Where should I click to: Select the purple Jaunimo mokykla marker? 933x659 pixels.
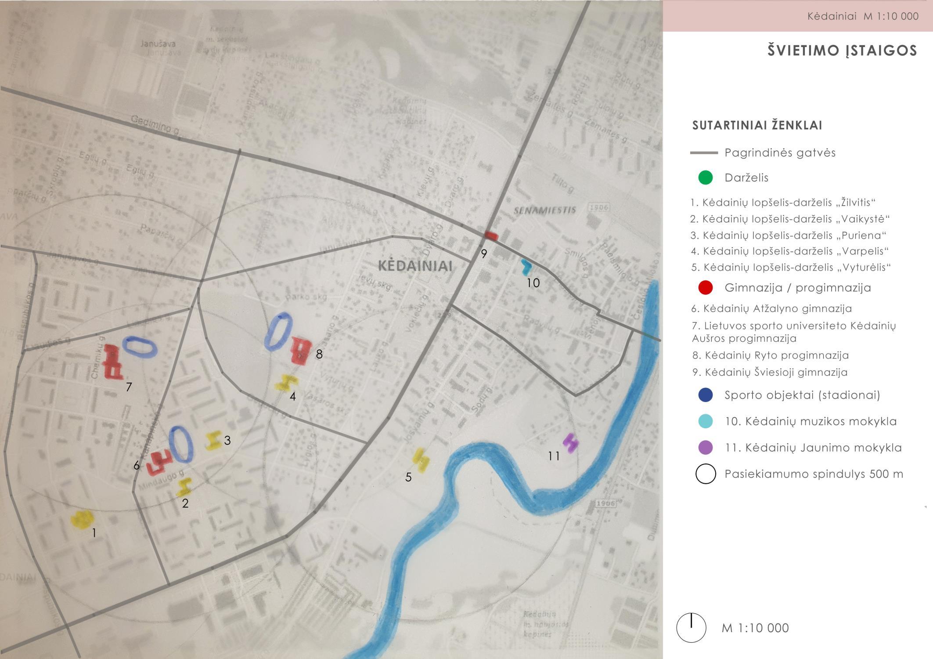click(570, 443)
